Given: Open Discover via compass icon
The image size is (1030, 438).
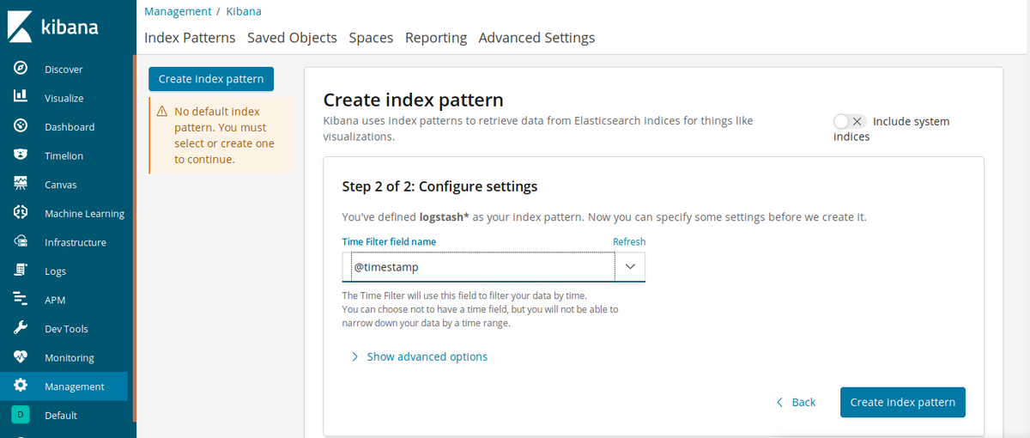Looking at the screenshot, I should coord(21,69).
